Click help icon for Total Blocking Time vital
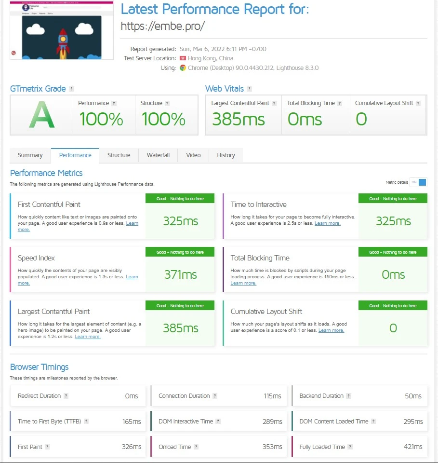Screen dimensions: 438x463 tap(340, 103)
